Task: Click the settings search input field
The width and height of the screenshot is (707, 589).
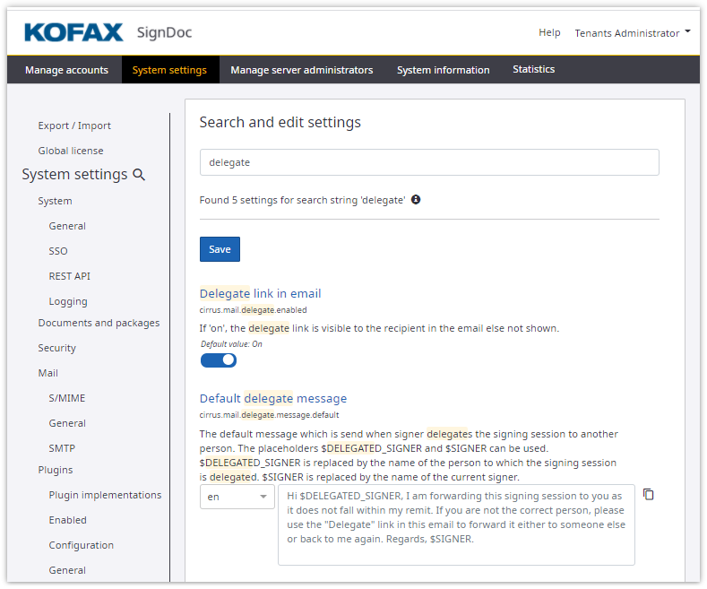Action: coord(428,162)
